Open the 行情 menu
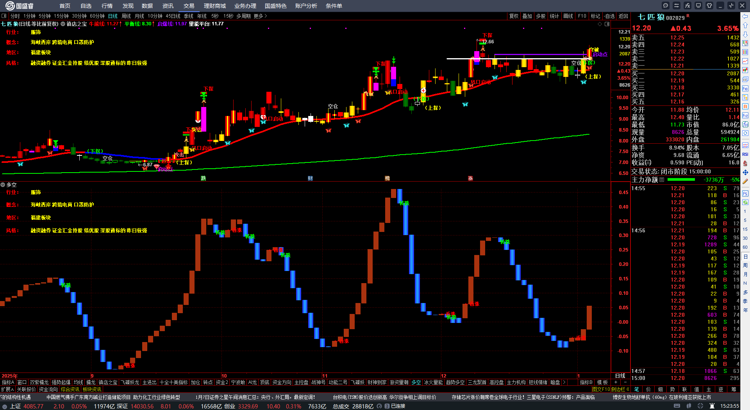750x410 pixels. point(107,6)
